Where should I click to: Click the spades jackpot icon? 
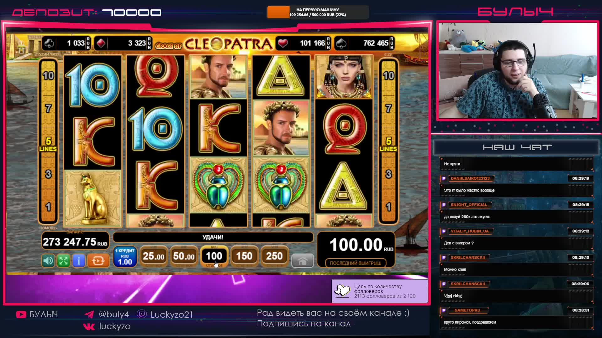341,43
